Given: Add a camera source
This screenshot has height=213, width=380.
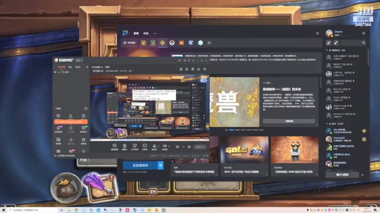Looking at the screenshot, I should 124,147.
